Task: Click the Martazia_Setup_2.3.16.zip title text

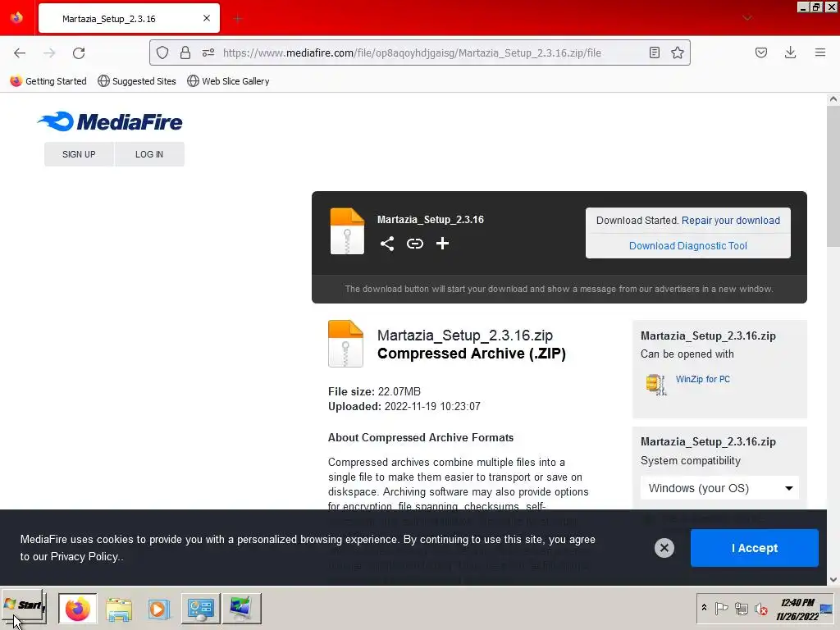Action: (465, 336)
